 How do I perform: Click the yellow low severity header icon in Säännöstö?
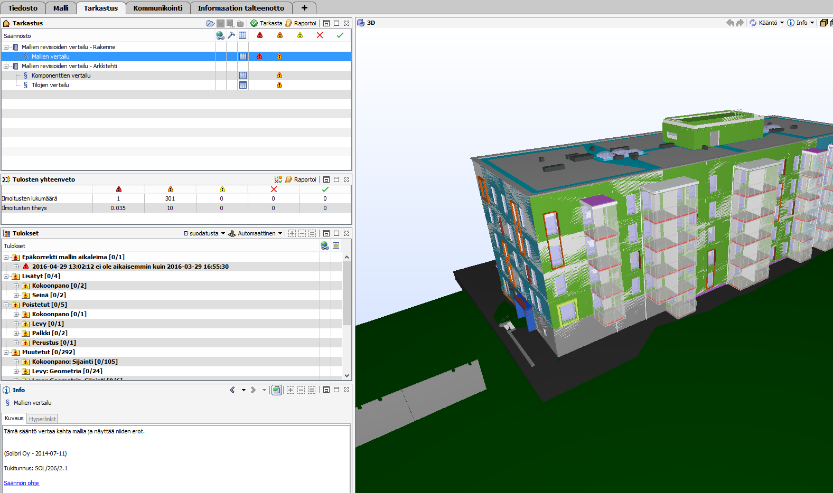coord(300,35)
